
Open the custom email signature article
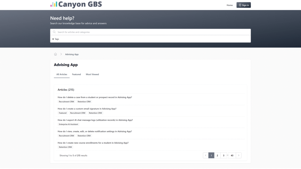click(x=87, y=109)
